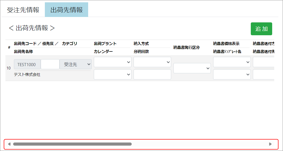
Task: Open the 納品書発行区分 dropdown
Action: (192, 68)
